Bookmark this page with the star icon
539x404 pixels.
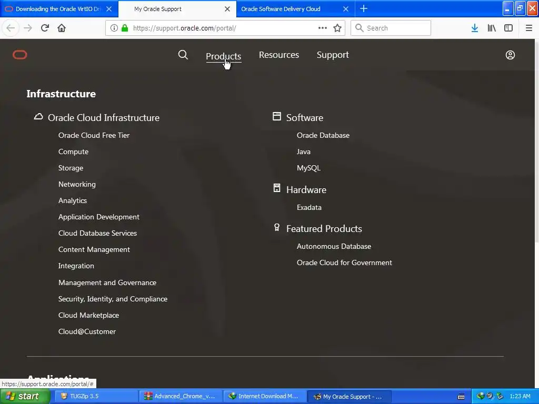(x=337, y=28)
